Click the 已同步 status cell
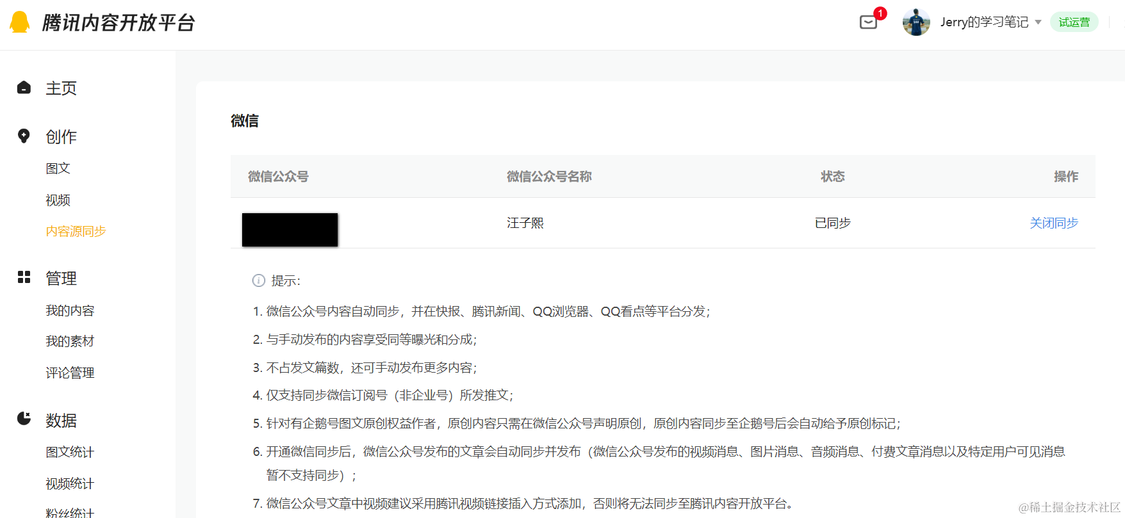This screenshot has width=1125, height=518. [833, 223]
